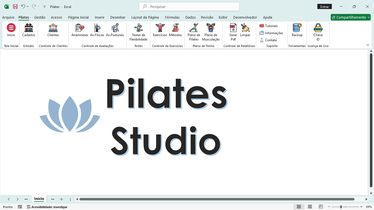Switch to Page Layout view

[x=310, y=207]
